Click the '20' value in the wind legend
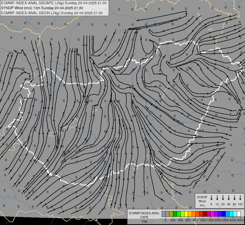 [223, 204]
